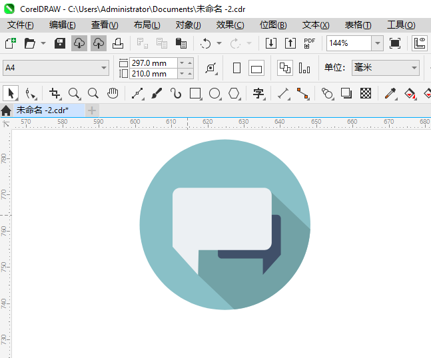431x358 pixels.
Task: Switch to the 未命名 -2.cdr tab
Action: point(43,110)
